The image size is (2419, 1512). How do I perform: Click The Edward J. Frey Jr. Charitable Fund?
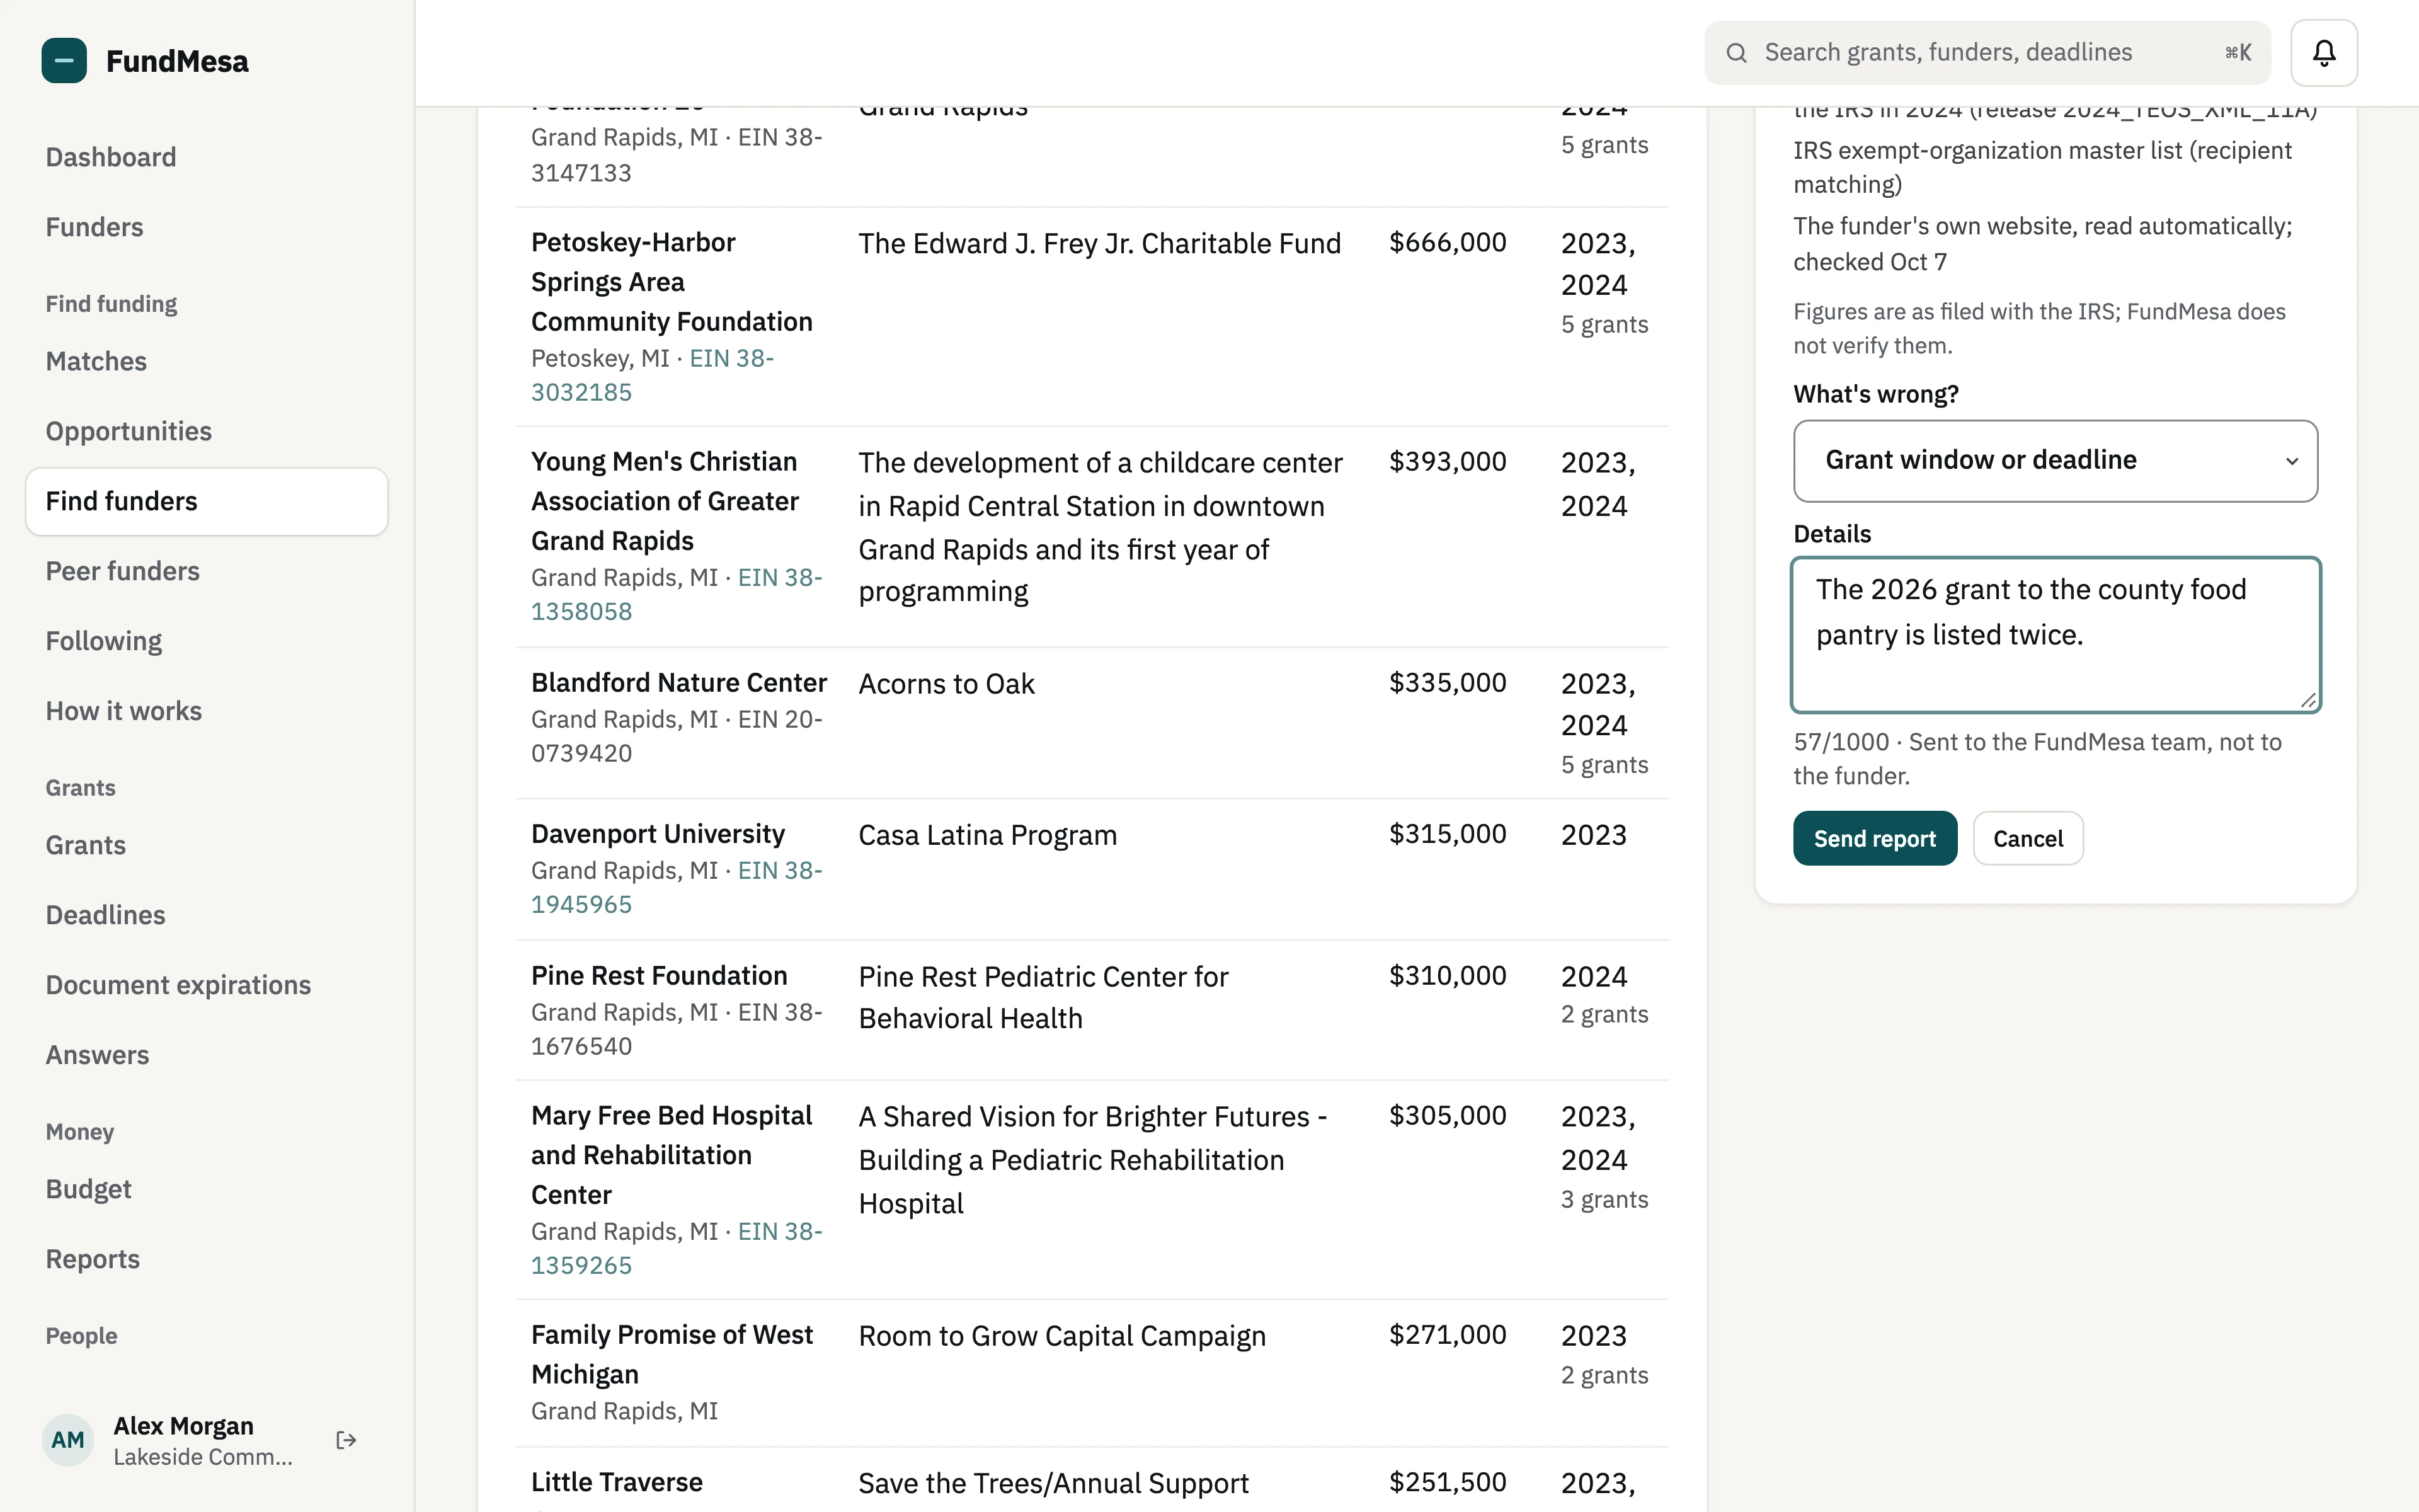coord(1099,244)
